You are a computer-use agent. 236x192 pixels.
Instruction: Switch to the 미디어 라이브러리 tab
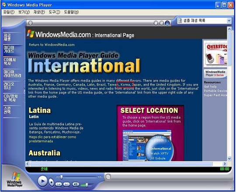click(x=12, y=74)
